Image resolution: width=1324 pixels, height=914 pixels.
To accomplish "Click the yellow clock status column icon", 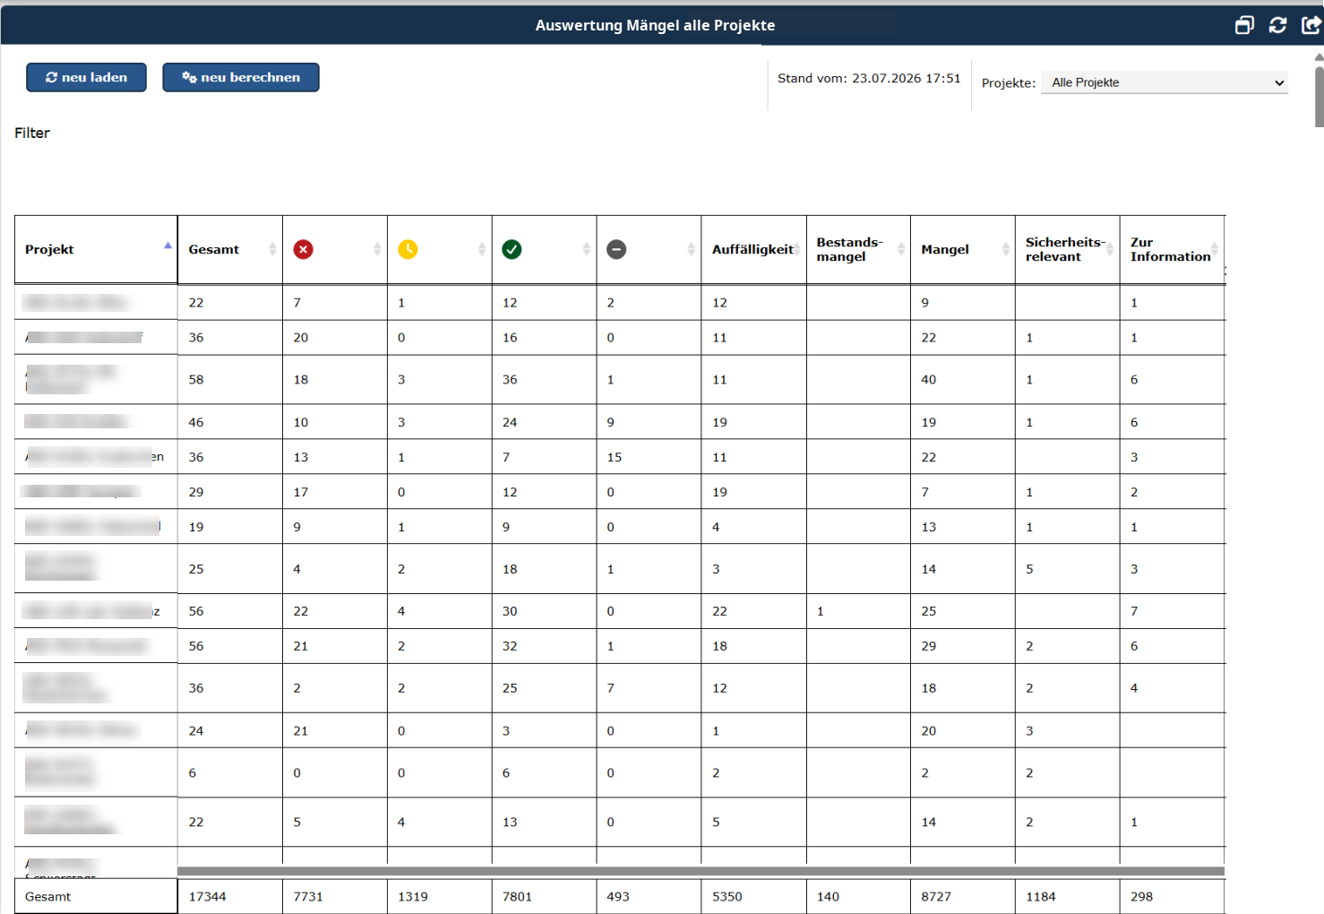I will tap(408, 249).
